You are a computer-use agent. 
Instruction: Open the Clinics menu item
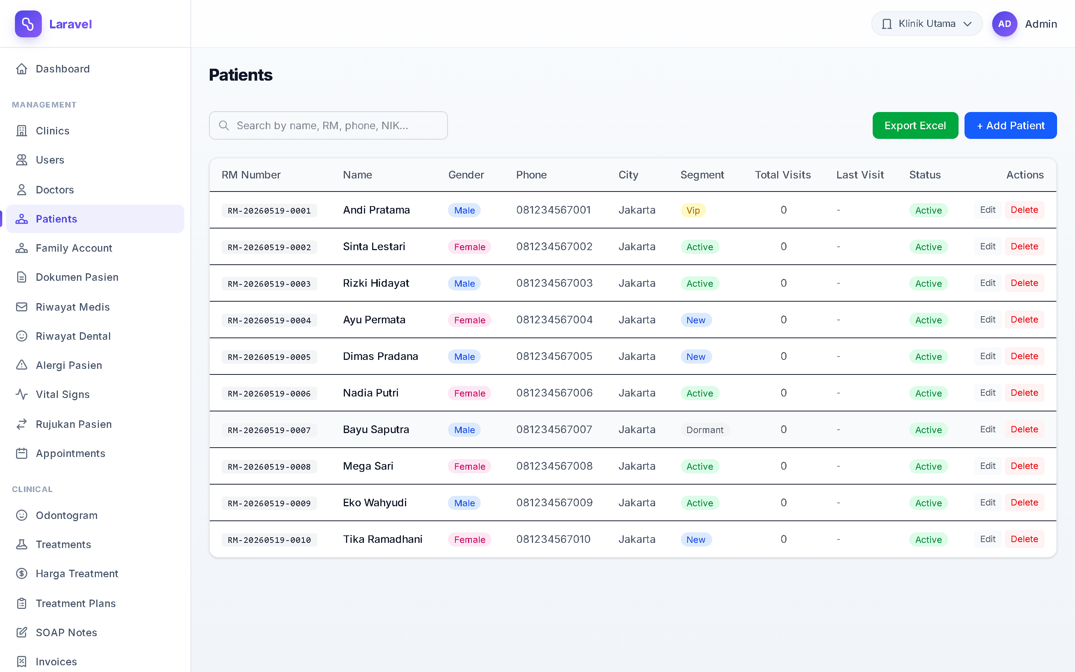tap(95, 131)
